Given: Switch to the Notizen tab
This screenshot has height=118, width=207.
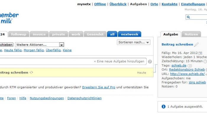Looking at the screenshot, I should [x=191, y=34].
